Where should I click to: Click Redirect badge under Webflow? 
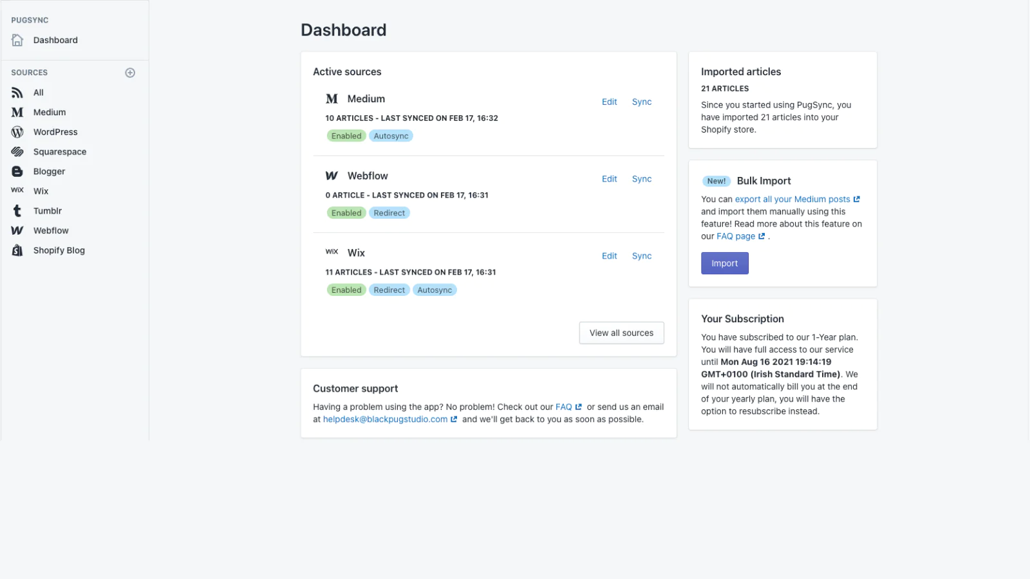tap(389, 213)
